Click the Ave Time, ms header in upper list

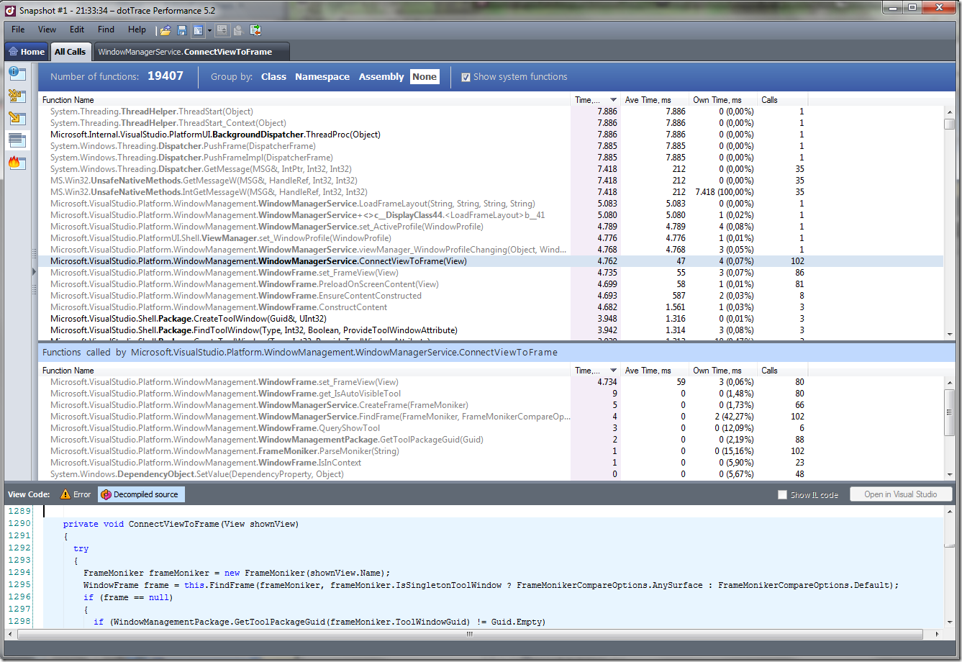[654, 100]
